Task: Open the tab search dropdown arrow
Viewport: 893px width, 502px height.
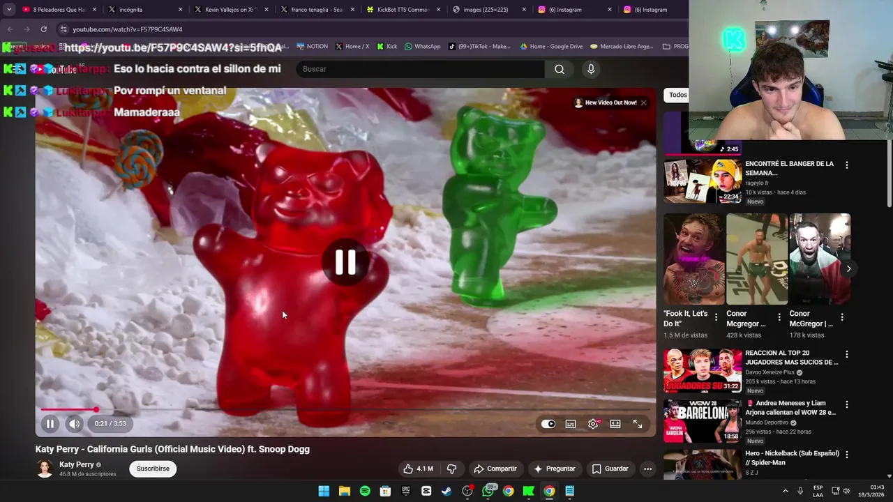Action: (x=9, y=10)
